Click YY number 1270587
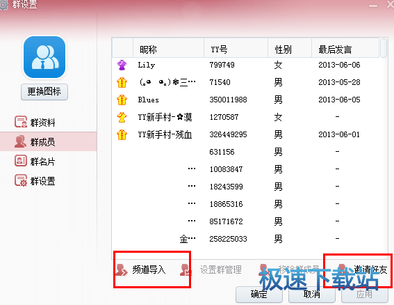The width and height of the screenshot is (394, 305). click(224, 117)
